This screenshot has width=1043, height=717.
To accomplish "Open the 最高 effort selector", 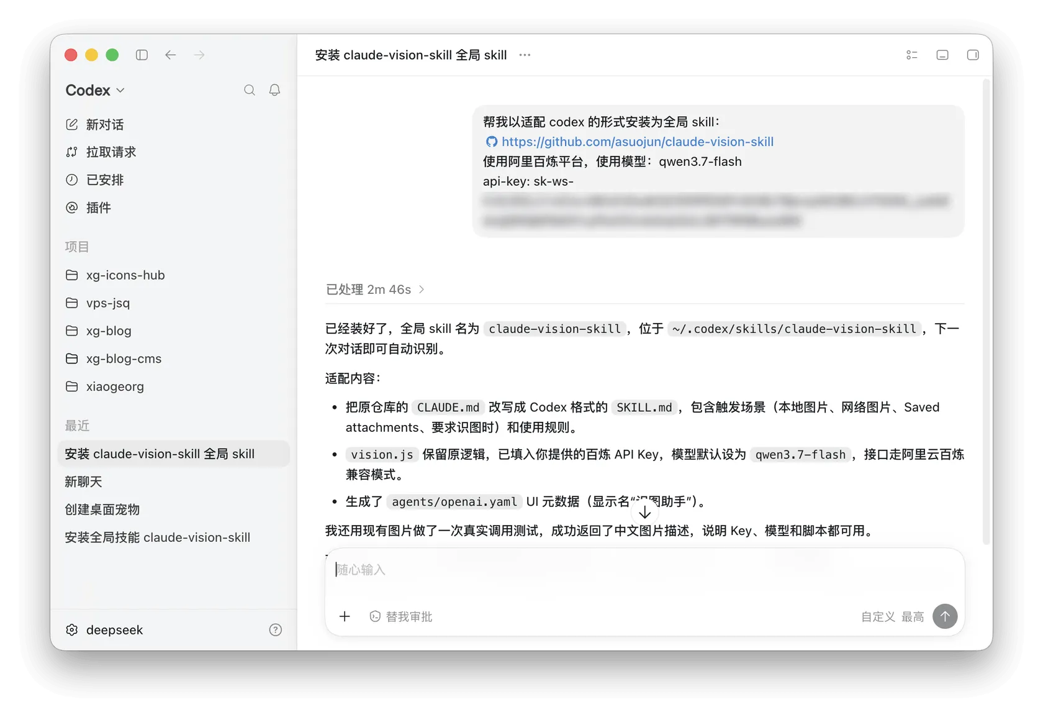I will coord(913,616).
